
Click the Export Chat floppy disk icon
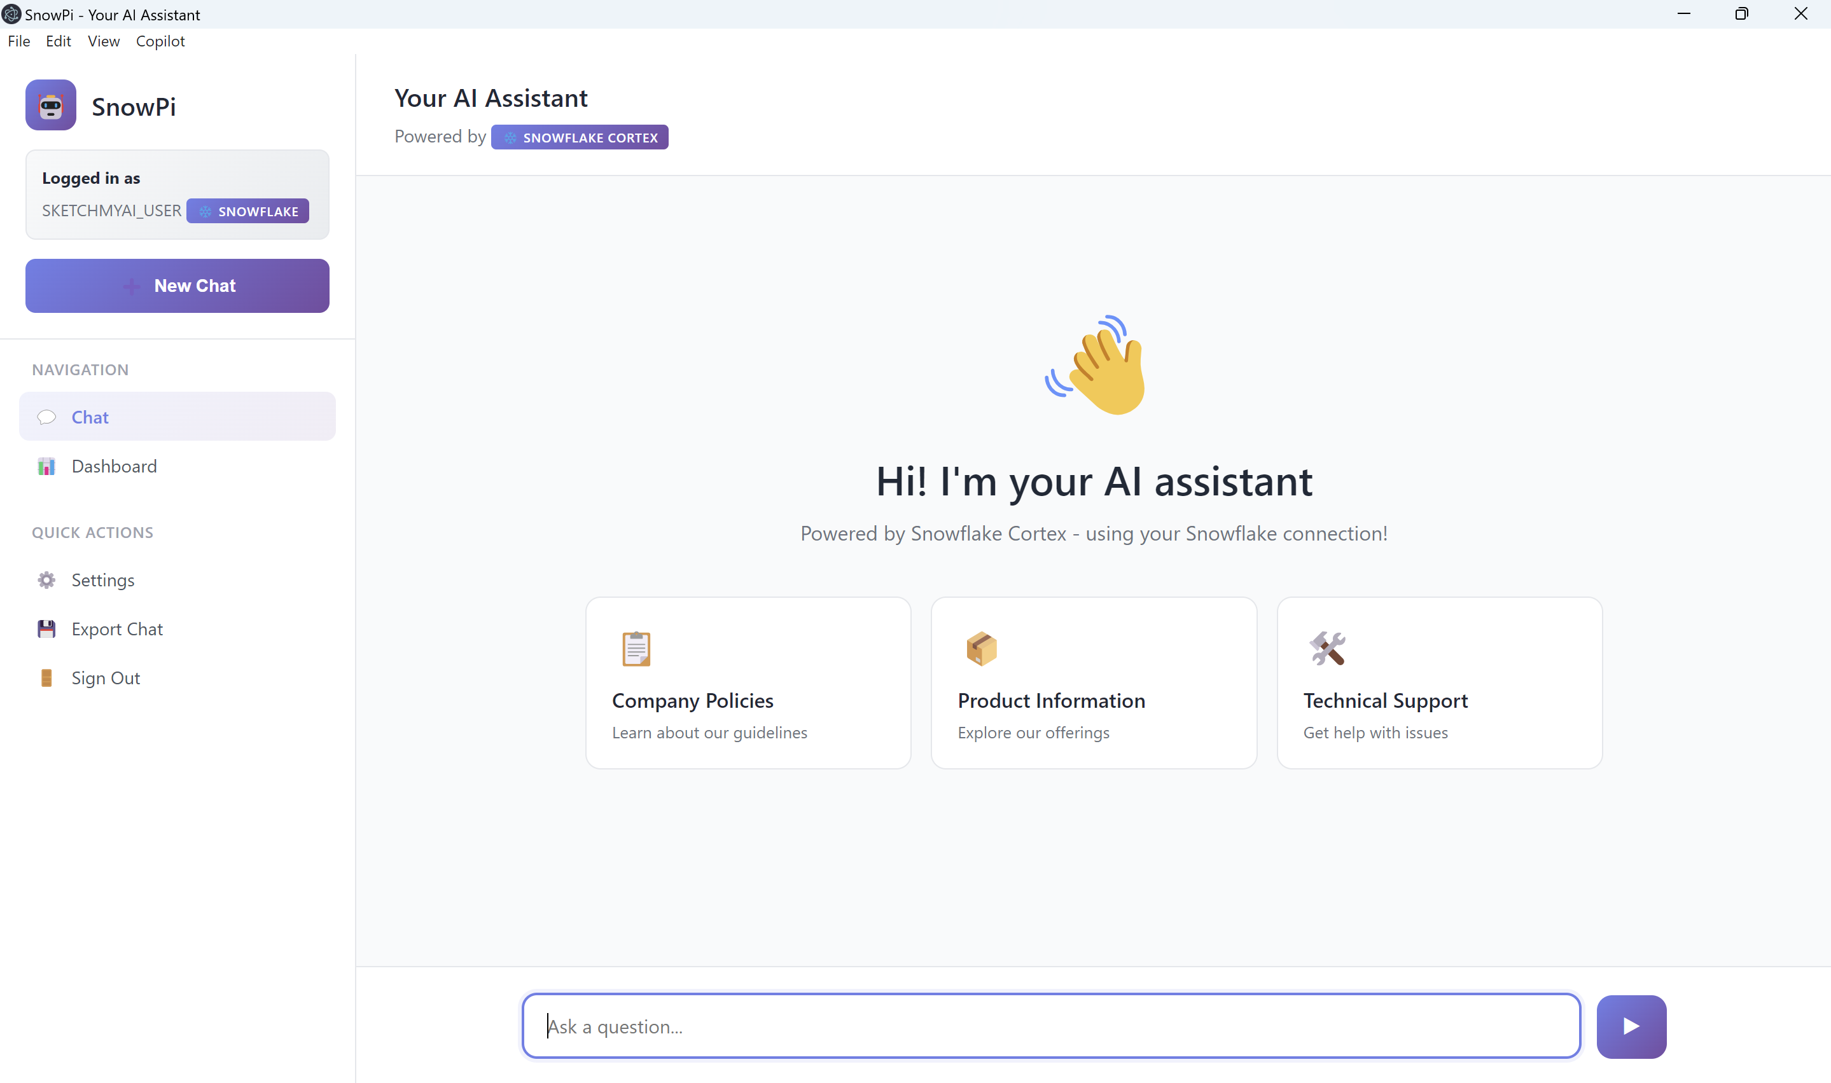(x=46, y=628)
